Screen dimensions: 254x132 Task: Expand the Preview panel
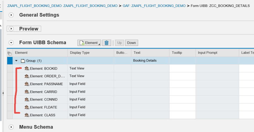click(12, 29)
